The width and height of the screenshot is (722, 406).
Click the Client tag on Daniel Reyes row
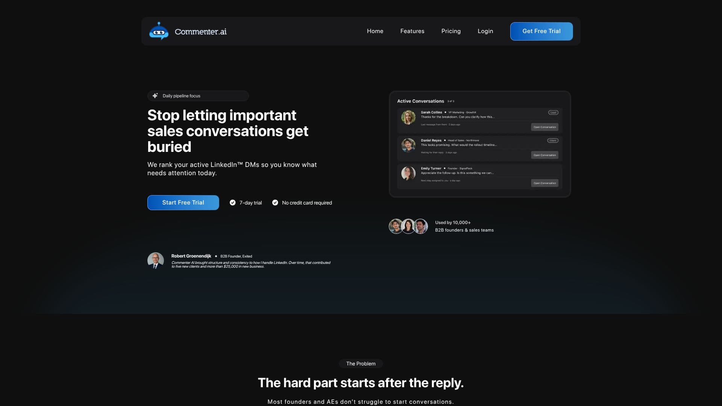(x=553, y=141)
